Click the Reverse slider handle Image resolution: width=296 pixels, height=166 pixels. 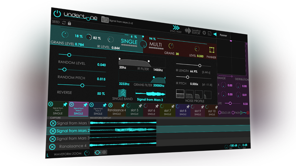point(82,86)
